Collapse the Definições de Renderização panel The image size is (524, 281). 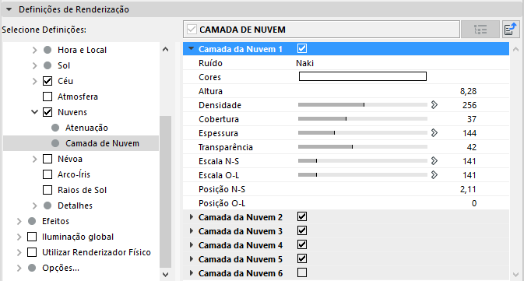pyautogui.click(x=9, y=9)
